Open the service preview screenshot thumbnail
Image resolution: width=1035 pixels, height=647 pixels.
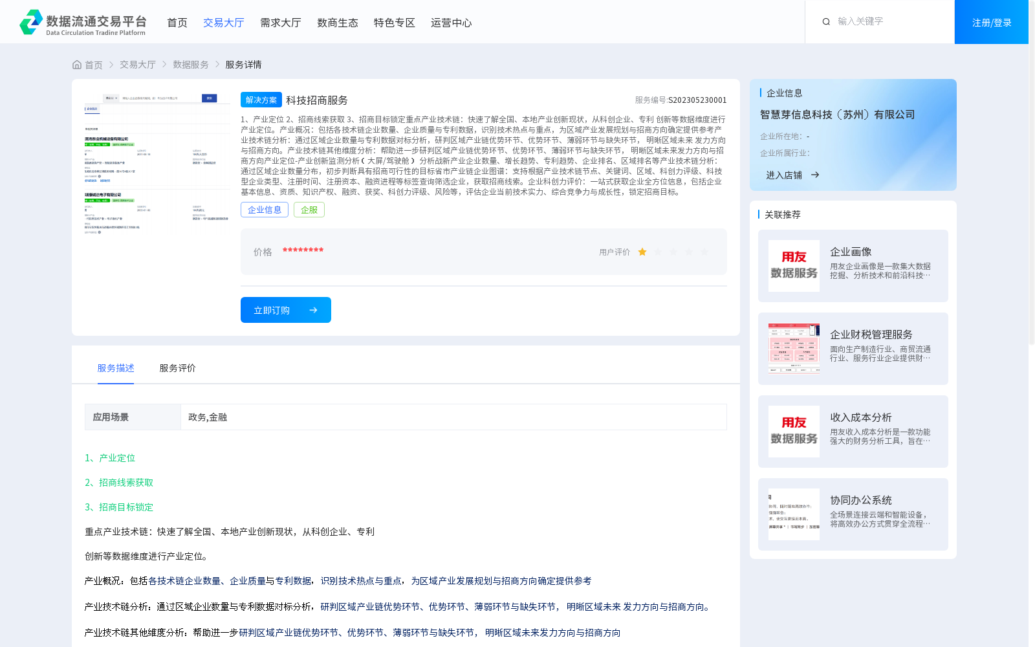[157, 164]
